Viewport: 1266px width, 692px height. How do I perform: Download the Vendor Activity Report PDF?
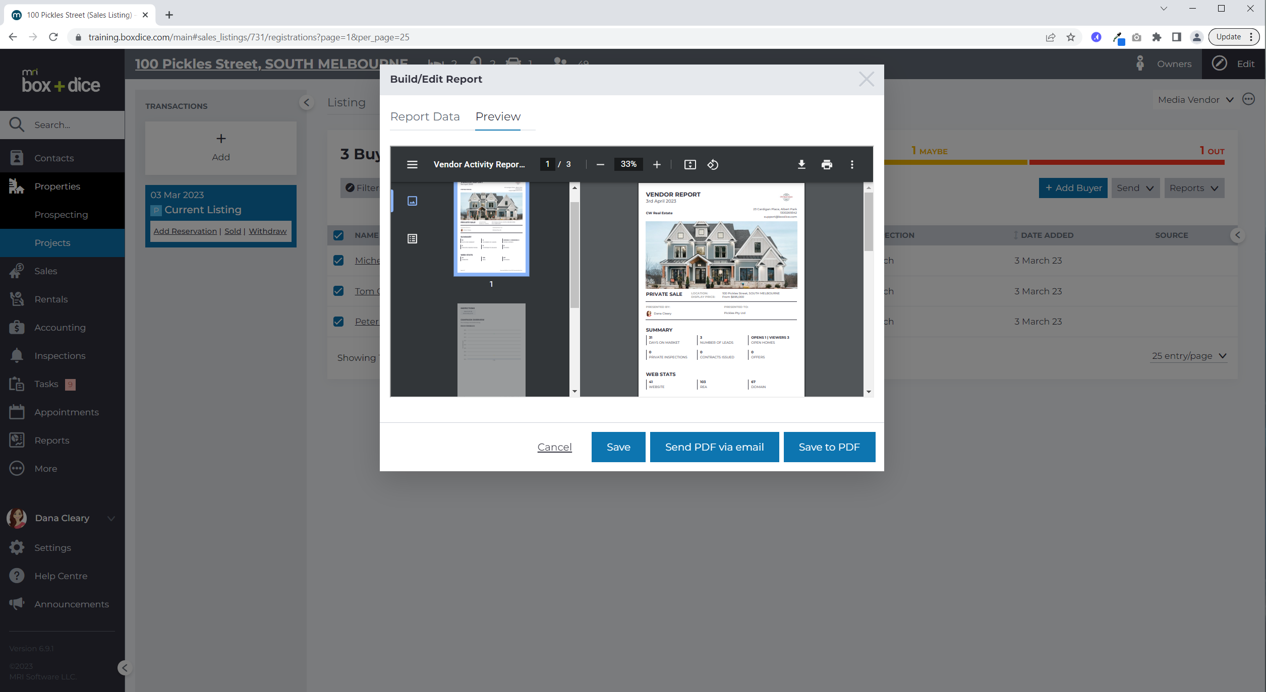click(x=801, y=164)
